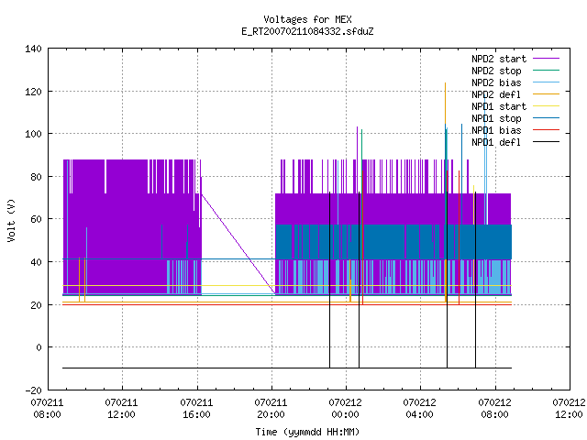Click the Time (yymmdd HH:MM) x-axis label

[x=307, y=432]
